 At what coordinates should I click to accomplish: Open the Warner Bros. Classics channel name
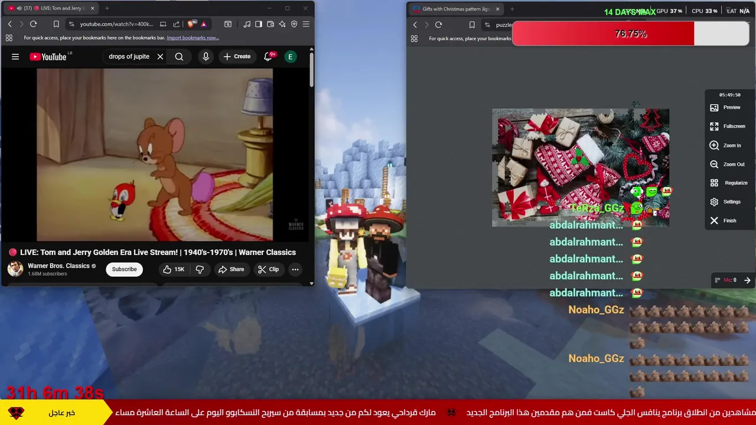point(58,266)
